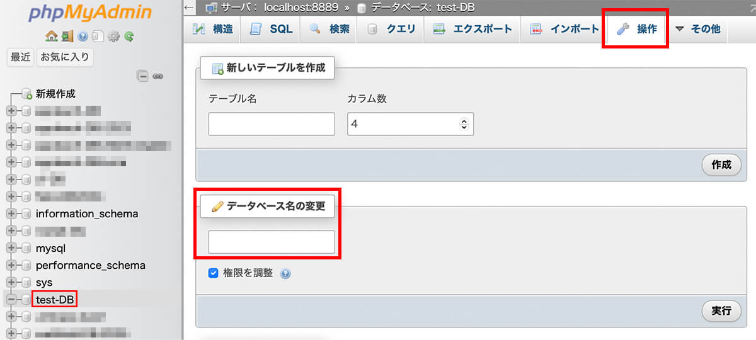Click database icon beside test-DB

(x=26, y=299)
